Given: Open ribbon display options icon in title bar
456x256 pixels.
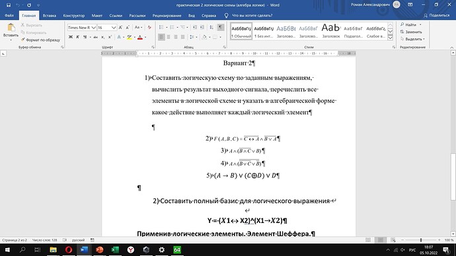Looking at the screenshot, I should point(410,5).
